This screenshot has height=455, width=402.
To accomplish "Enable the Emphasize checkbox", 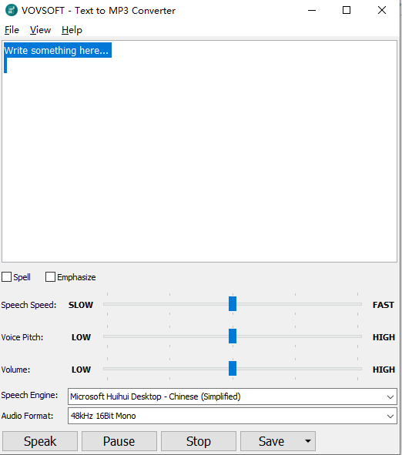I will point(50,277).
